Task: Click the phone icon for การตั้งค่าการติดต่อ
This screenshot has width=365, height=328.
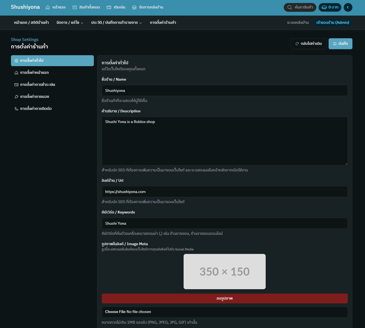Action: pos(16,109)
